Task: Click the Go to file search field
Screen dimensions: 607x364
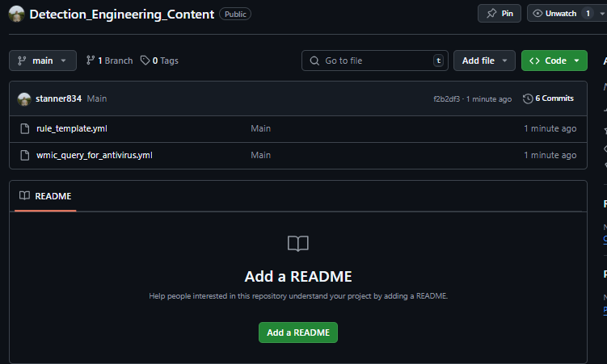Action: click(x=374, y=61)
